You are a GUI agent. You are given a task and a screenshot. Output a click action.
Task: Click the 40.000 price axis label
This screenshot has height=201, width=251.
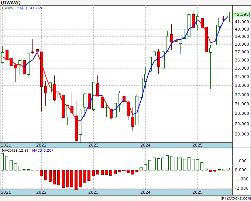tap(242, 29)
